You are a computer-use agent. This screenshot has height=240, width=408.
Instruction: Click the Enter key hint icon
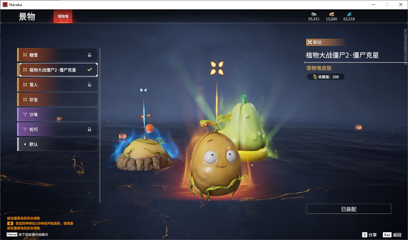(12, 235)
